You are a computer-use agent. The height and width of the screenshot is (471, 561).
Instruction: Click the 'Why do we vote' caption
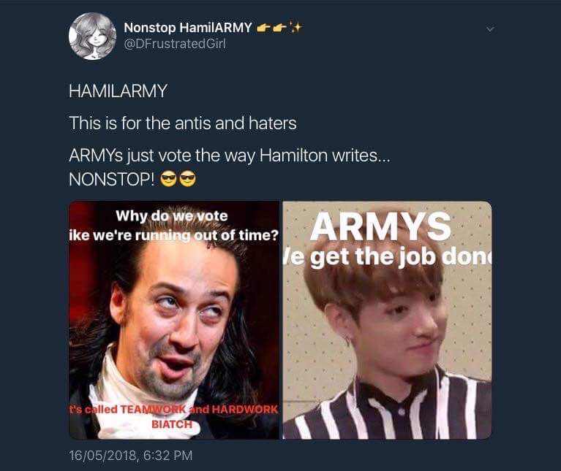tap(172, 215)
